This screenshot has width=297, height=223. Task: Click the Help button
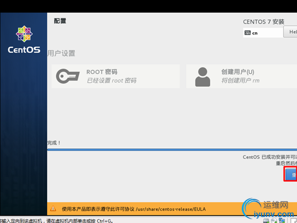290,32
